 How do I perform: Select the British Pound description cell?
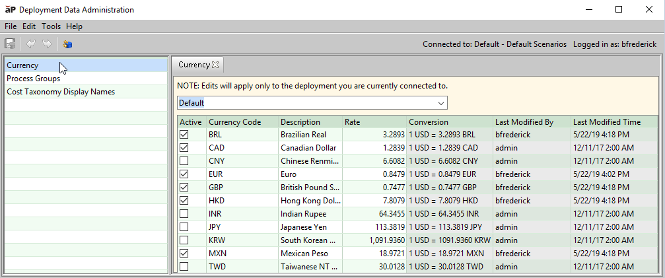(308, 187)
